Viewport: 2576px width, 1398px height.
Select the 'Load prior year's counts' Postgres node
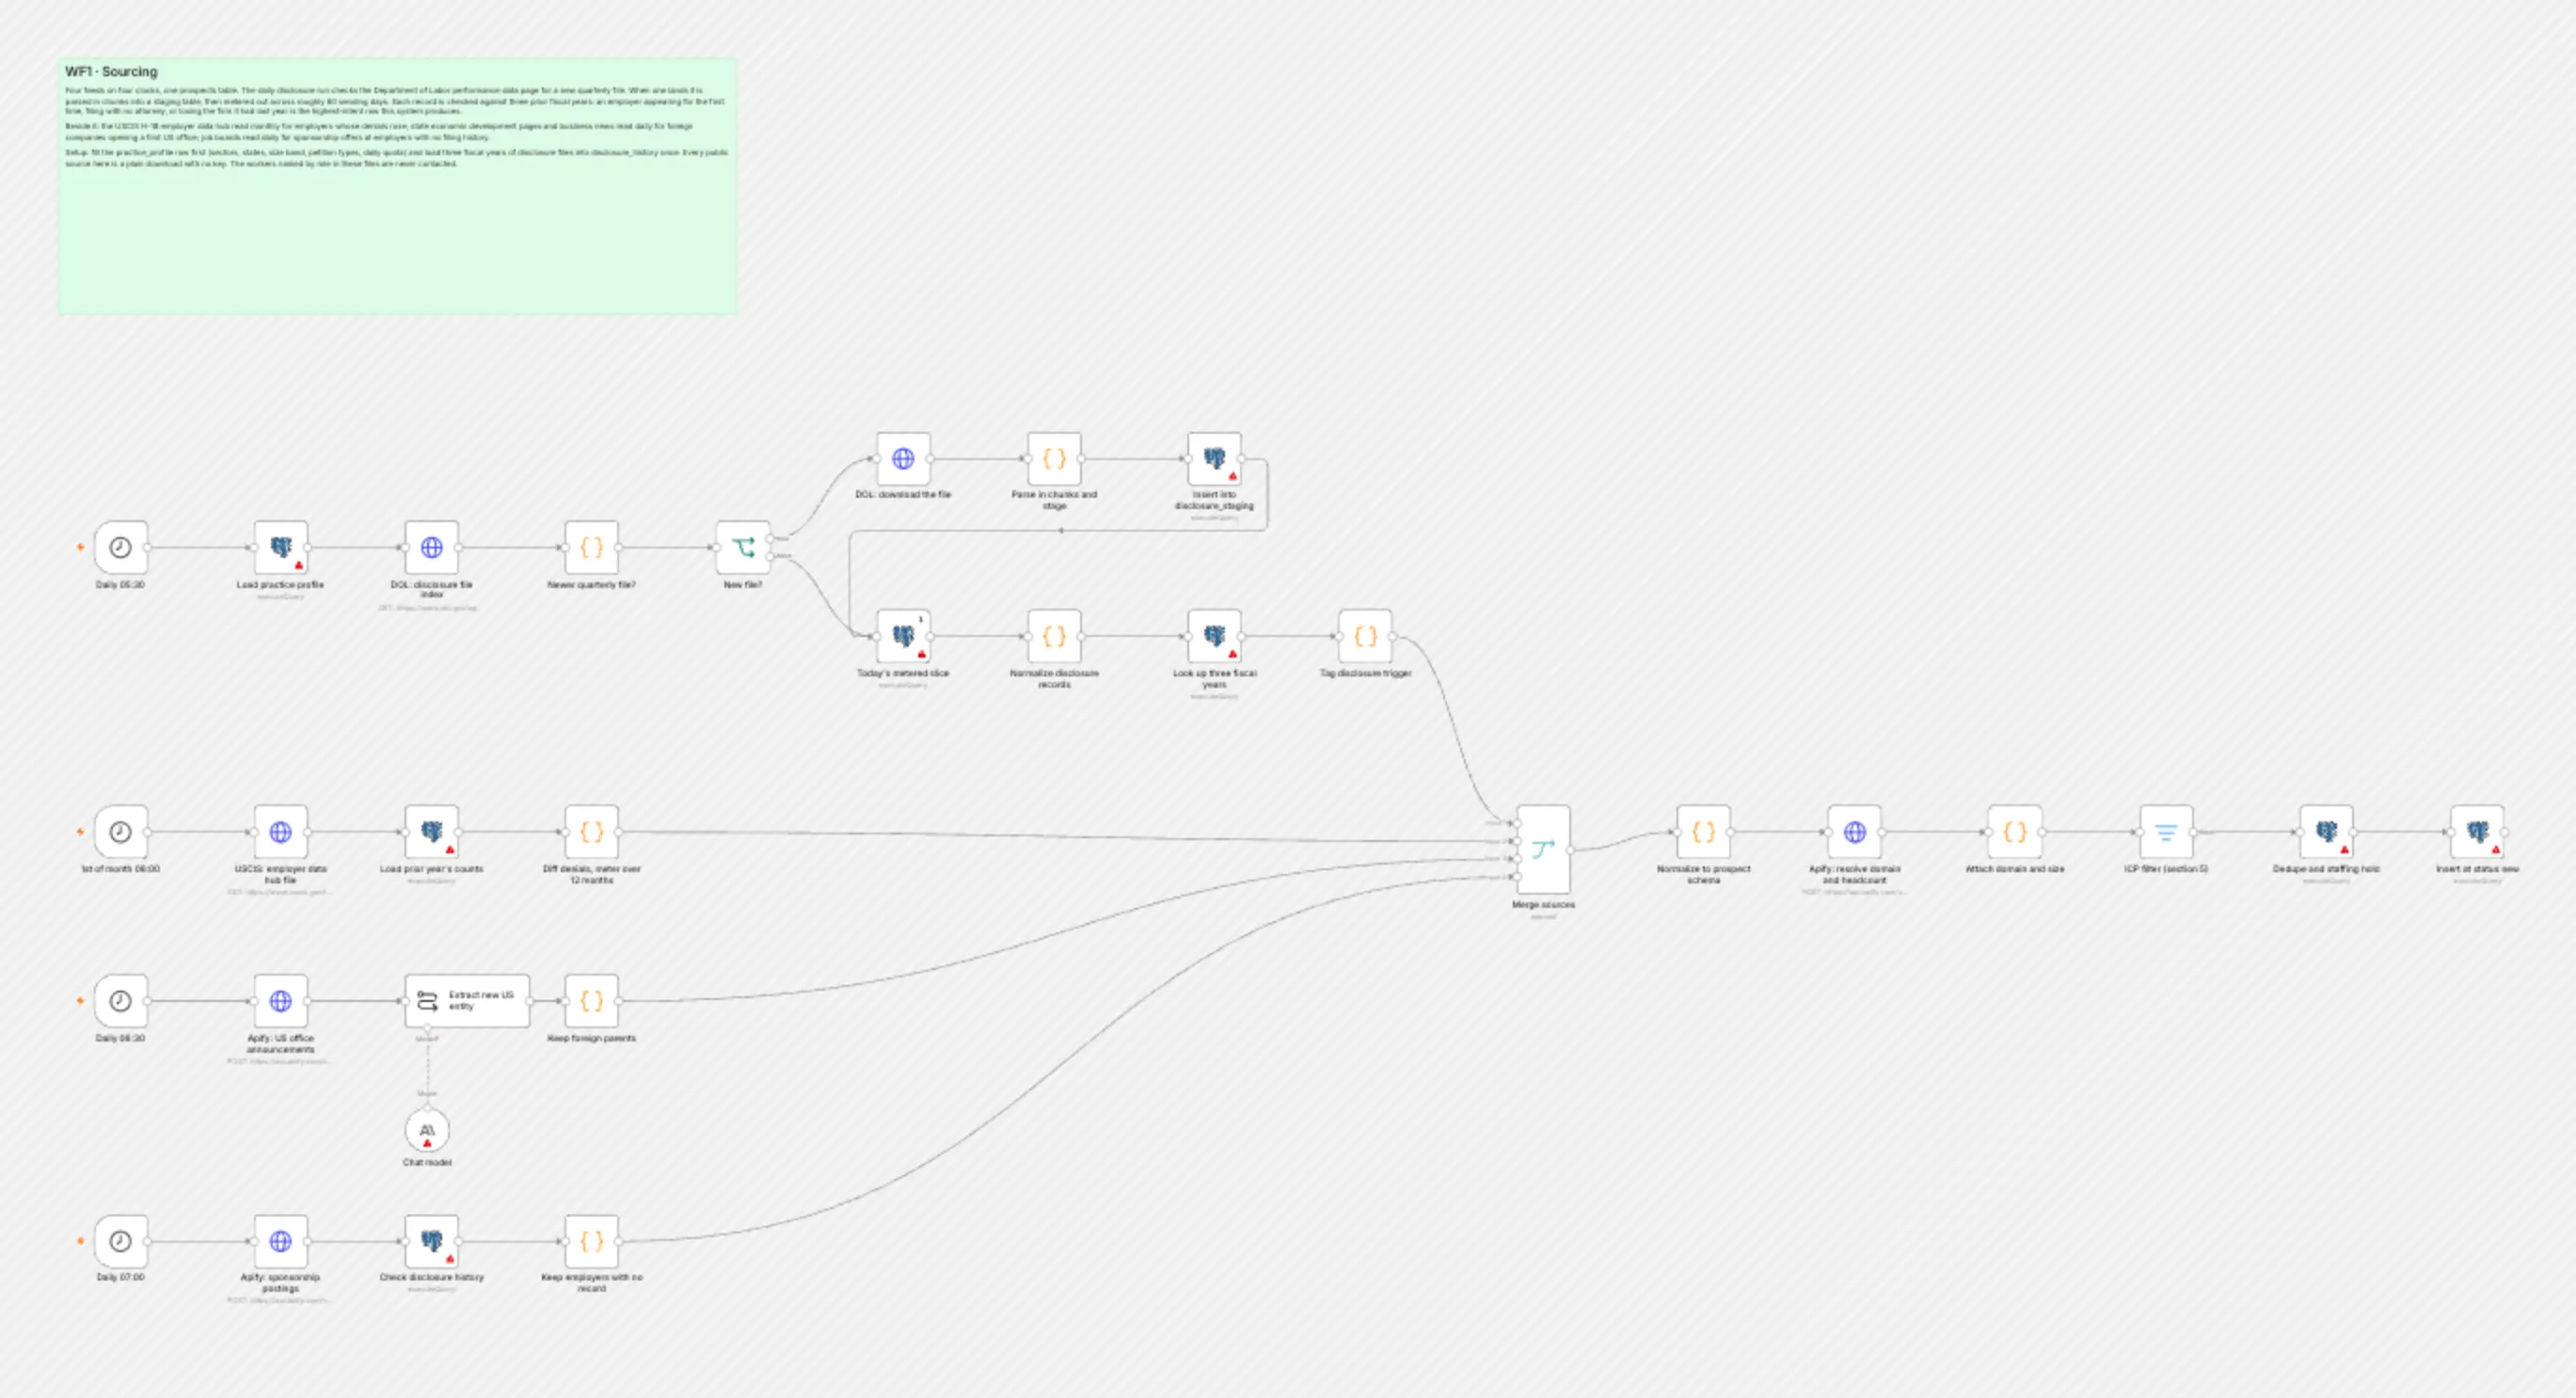click(432, 832)
